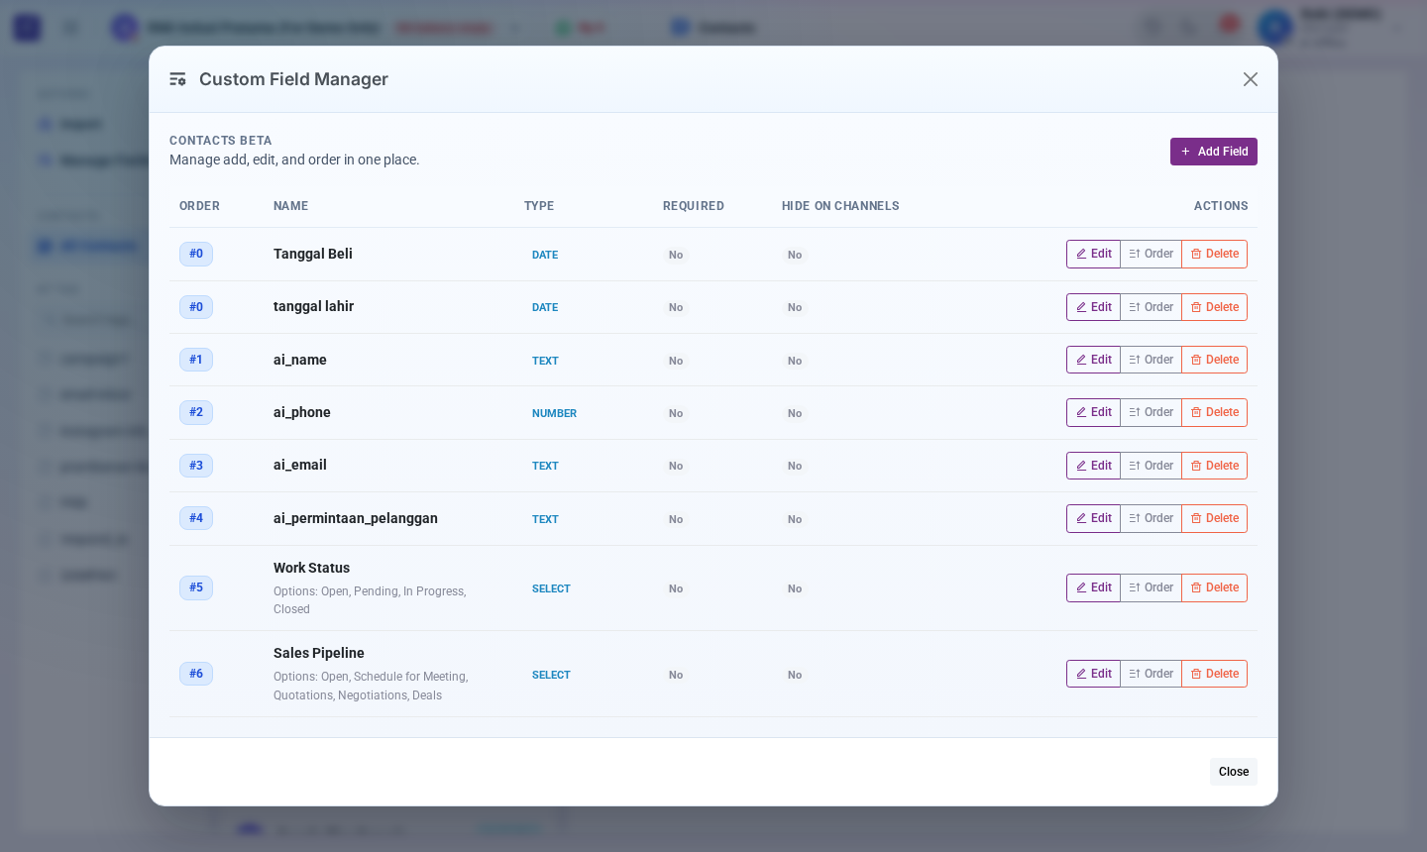Edit the tanggal lahir field
Screen dimensions: 1427x852
[x=1093, y=307]
